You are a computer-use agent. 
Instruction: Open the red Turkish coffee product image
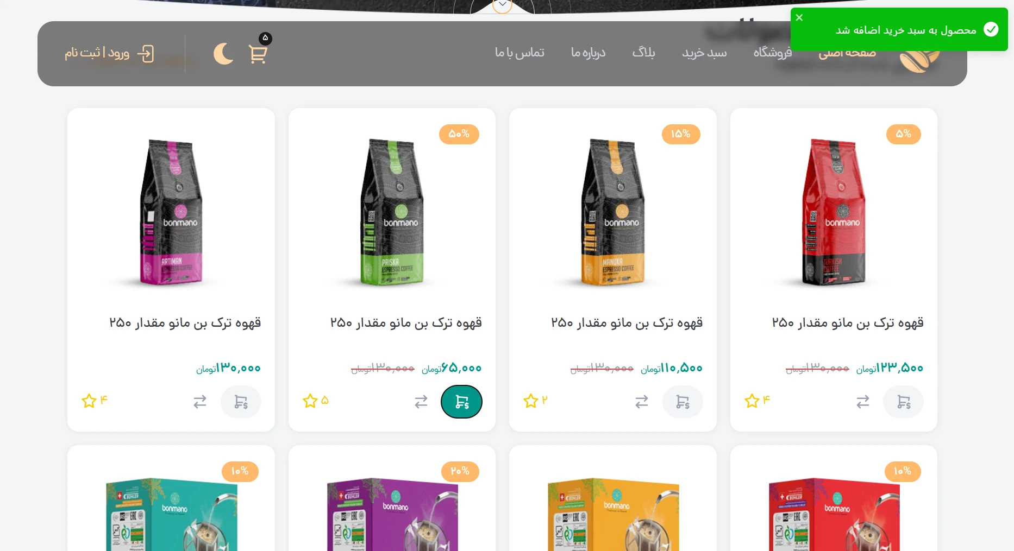tap(834, 212)
